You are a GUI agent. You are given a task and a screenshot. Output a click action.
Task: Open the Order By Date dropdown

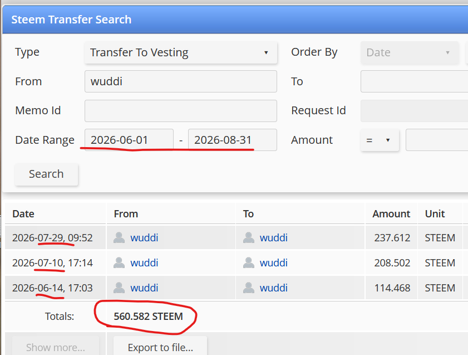tap(410, 52)
